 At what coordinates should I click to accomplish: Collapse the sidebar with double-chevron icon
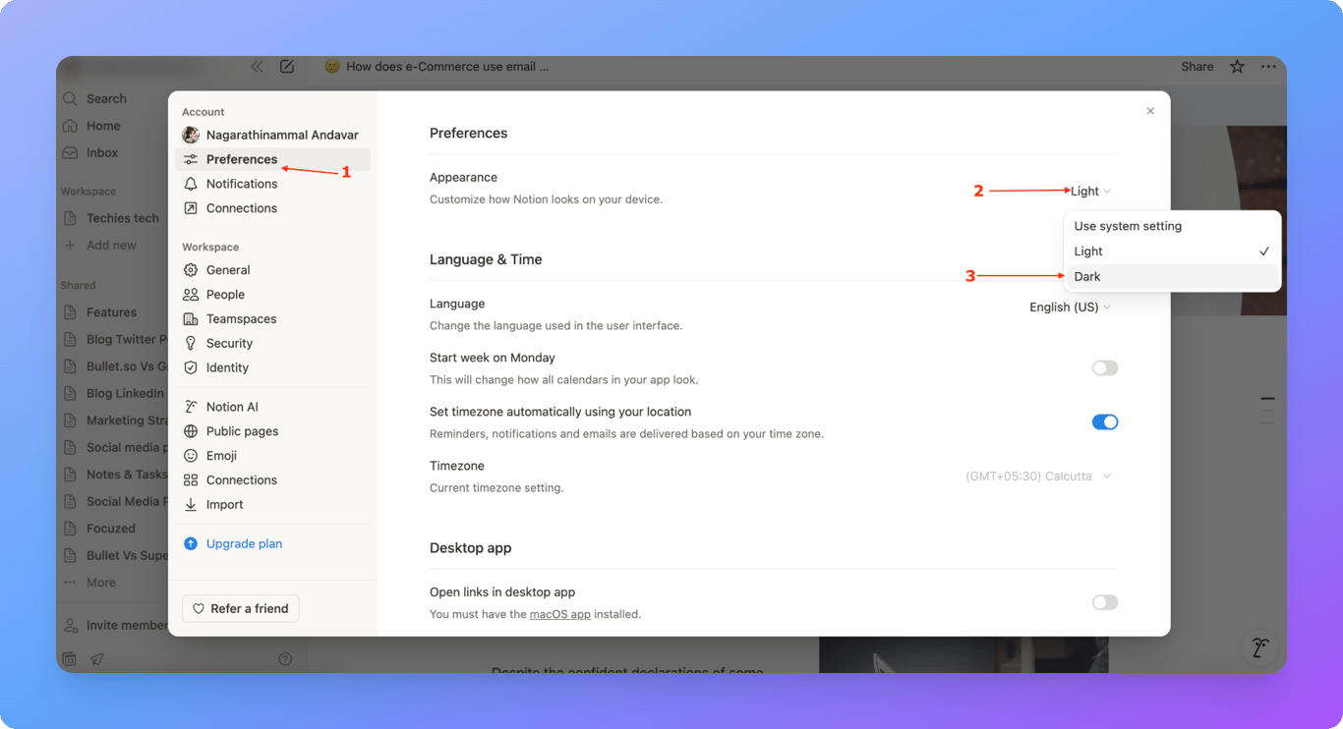pos(257,67)
